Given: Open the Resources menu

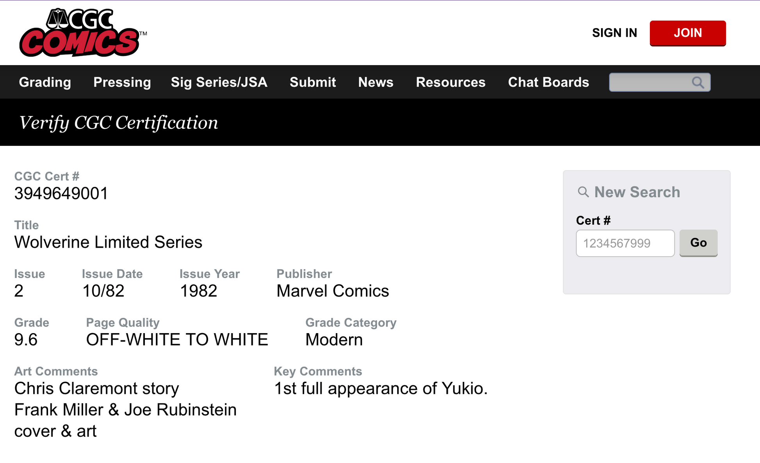Looking at the screenshot, I should [x=451, y=82].
